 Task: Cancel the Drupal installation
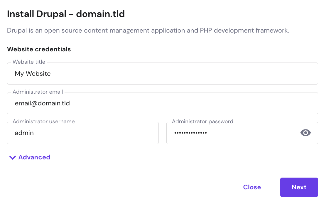click(x=252, y=187)
